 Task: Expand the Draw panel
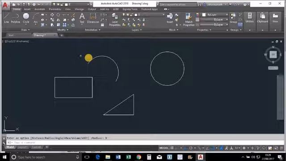(25, 30)
